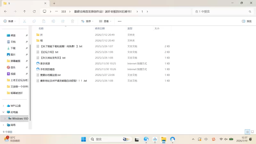Screen dimensions: 256x144
Task: Refresh the current folder view
Action: tap(34, 12)
